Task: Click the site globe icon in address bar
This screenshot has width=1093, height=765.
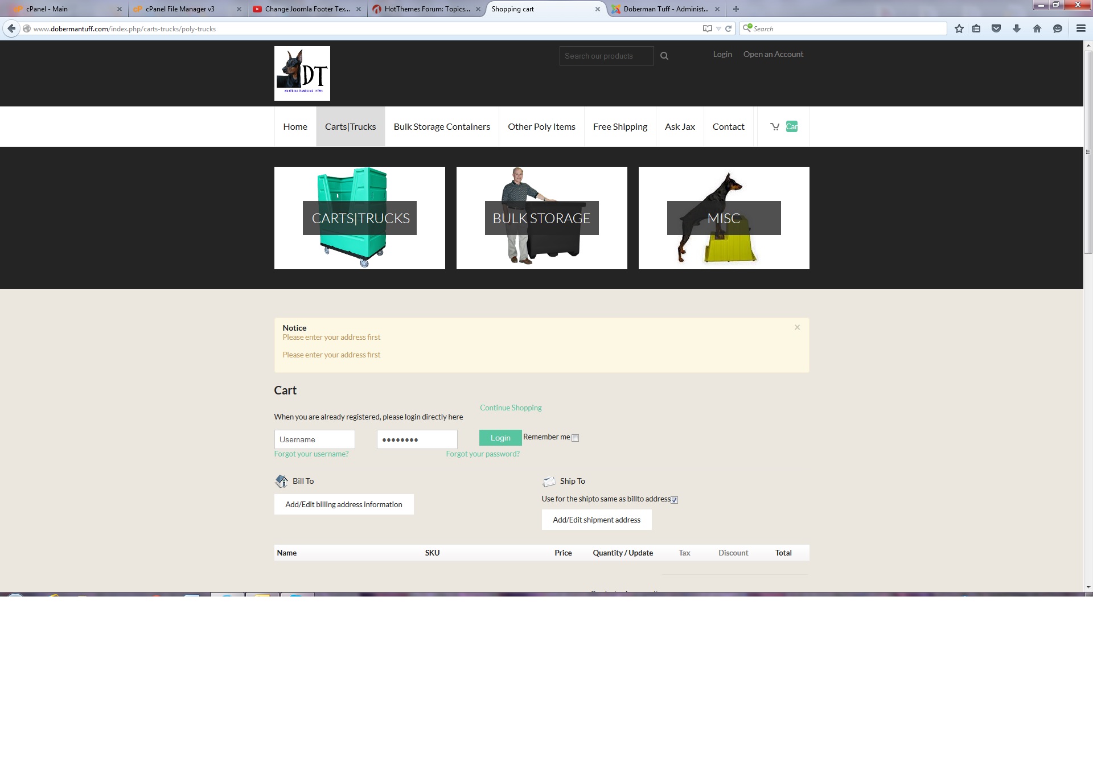Action: [27, 28]
